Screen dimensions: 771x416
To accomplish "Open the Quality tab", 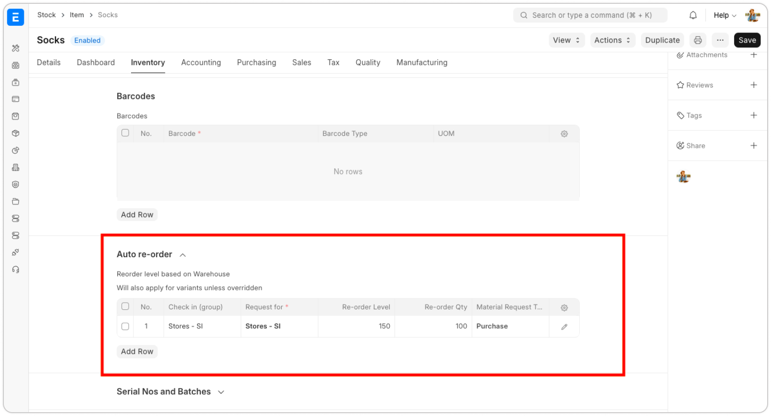I will click(368, 63).
